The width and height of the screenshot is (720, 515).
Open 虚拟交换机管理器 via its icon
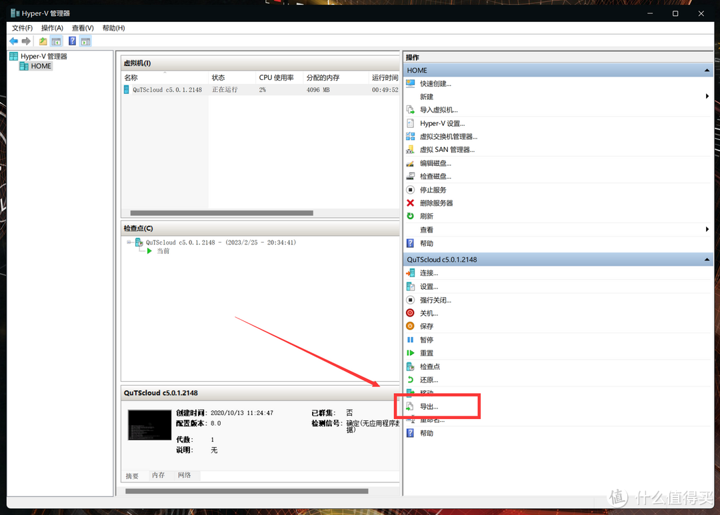pos(411,137)
